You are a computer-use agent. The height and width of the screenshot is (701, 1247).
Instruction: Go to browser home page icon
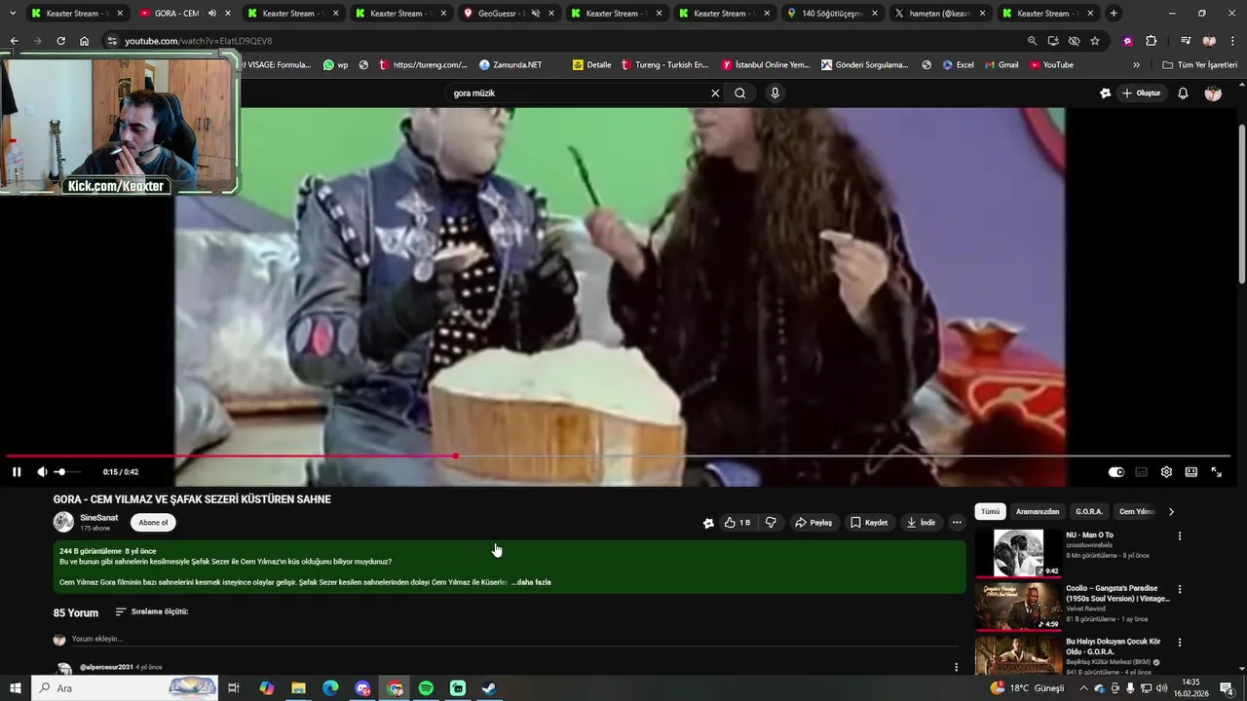[x=84, y=41]
